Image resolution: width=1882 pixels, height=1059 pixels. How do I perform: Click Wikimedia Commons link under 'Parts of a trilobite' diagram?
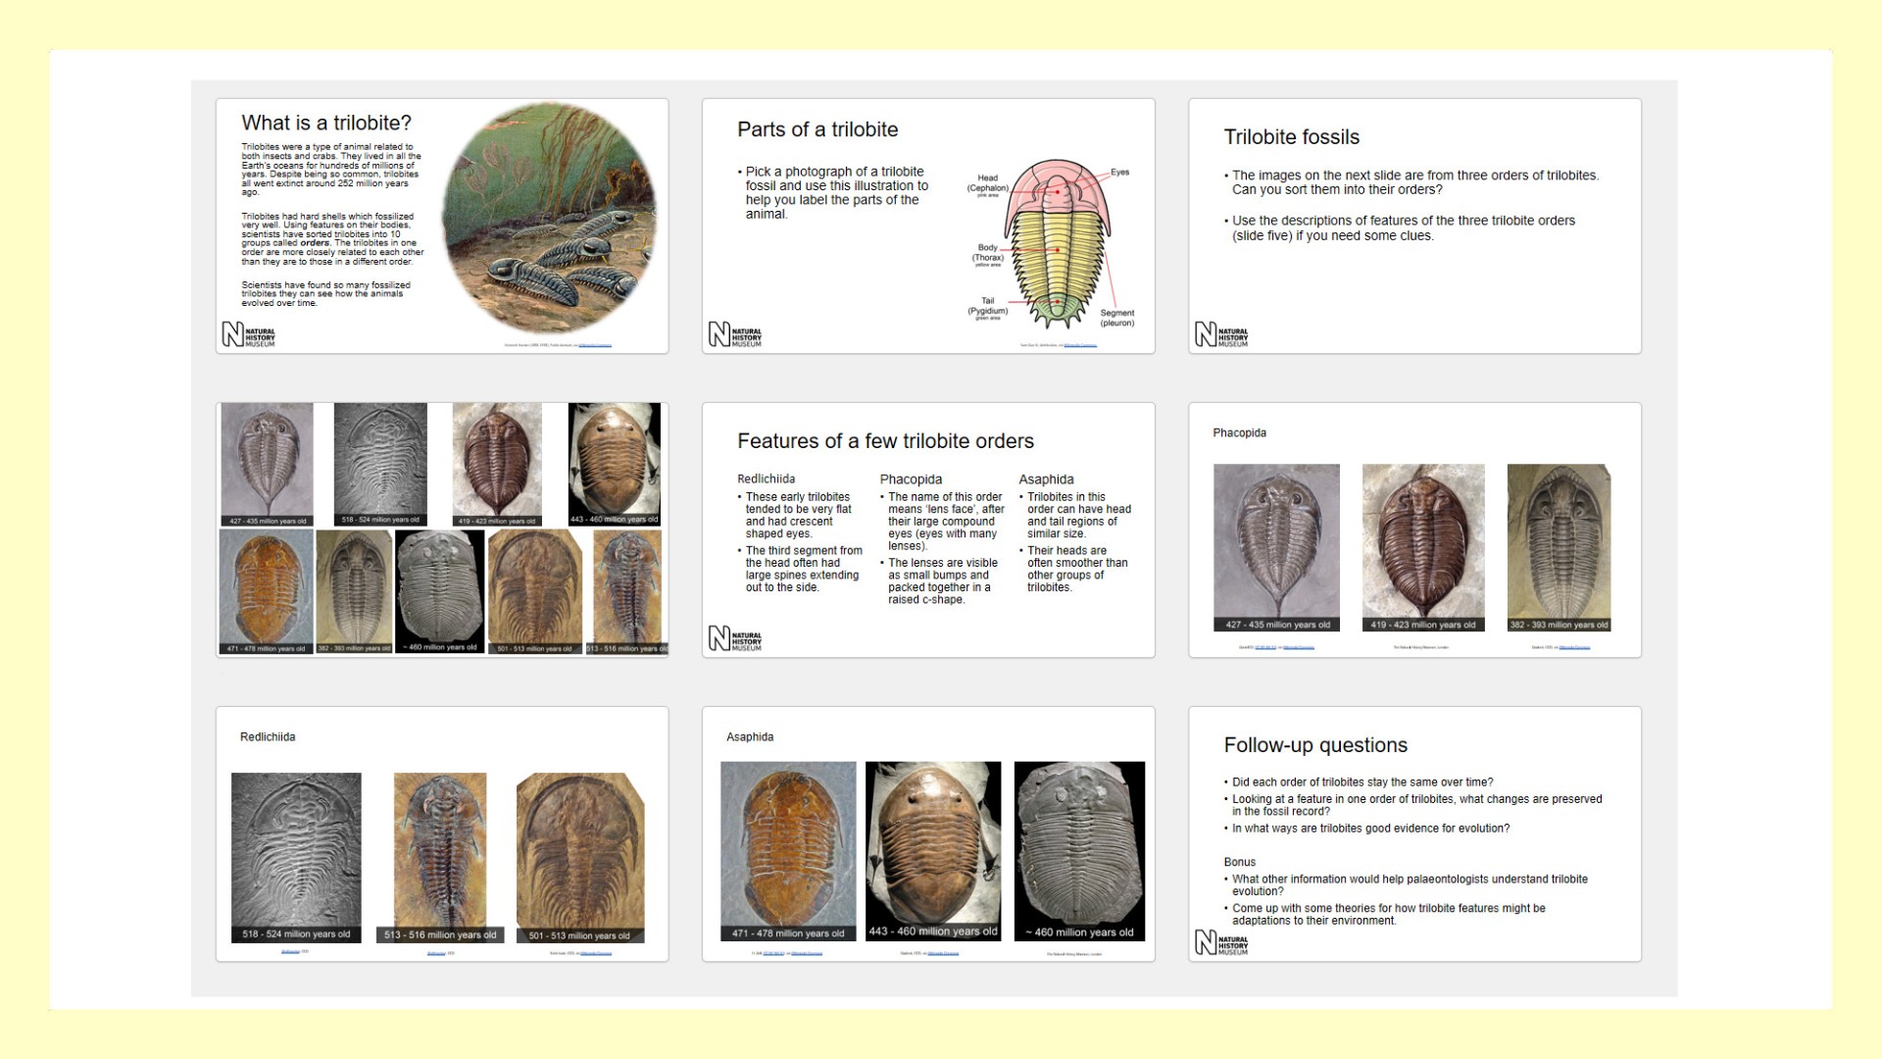point(1081,345)
